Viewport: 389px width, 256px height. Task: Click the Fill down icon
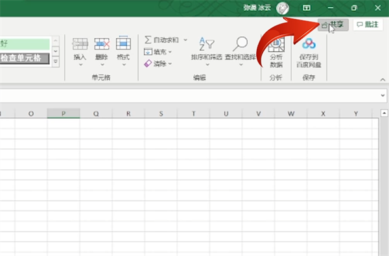pyautogui.click(x=148, y=52)
